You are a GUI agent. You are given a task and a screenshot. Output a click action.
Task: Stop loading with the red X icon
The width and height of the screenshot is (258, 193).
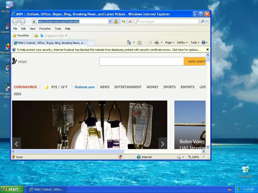pos(130,22)
